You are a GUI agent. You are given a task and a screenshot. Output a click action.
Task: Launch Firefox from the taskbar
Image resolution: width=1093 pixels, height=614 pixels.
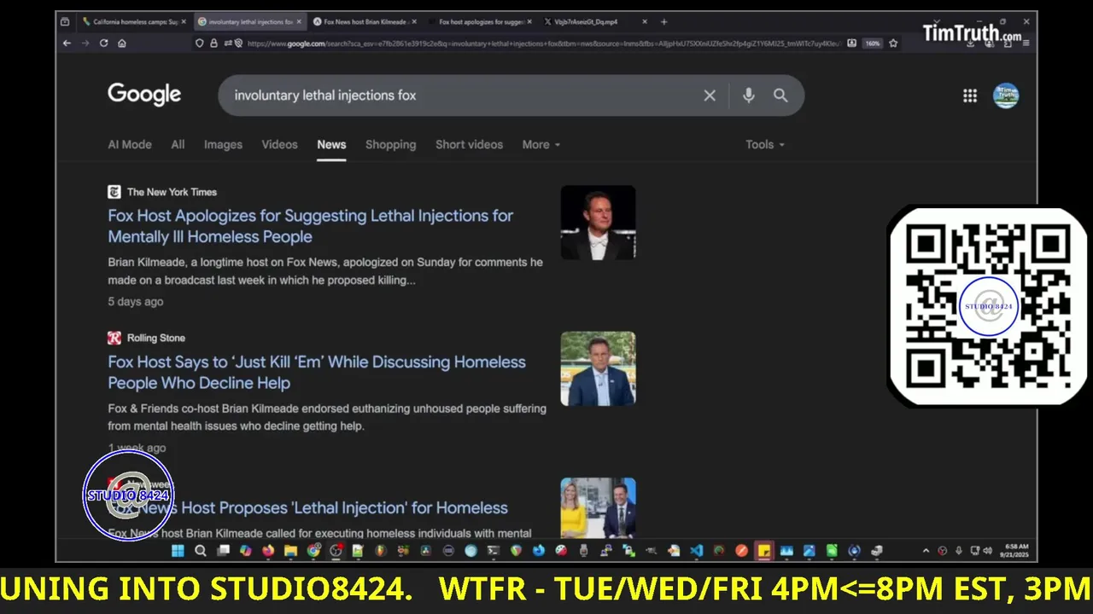tap(268, 551)
